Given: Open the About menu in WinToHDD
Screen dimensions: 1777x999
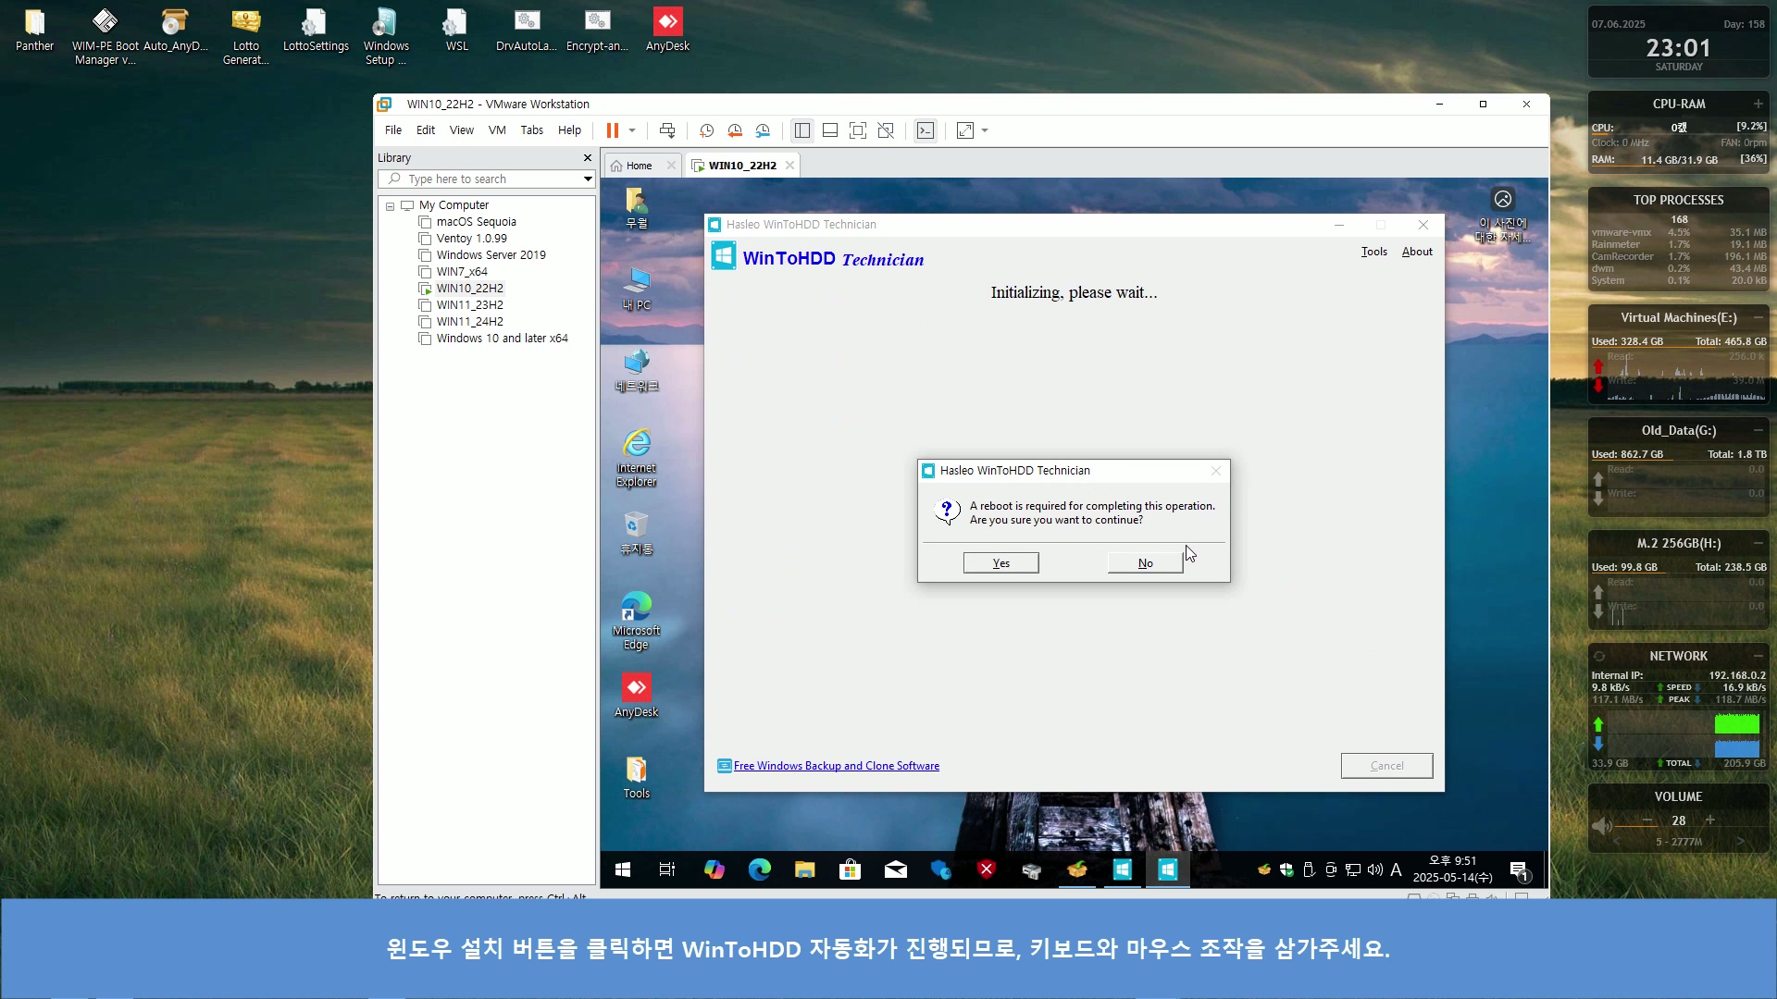Looking at the screenshot, I should [x=1417, y=252].
